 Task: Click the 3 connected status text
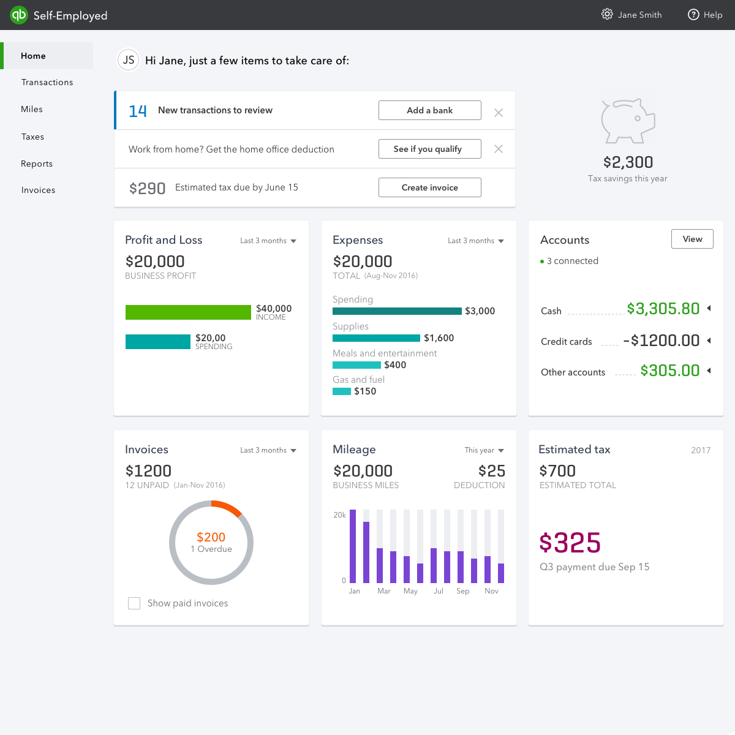click(572, 261)
